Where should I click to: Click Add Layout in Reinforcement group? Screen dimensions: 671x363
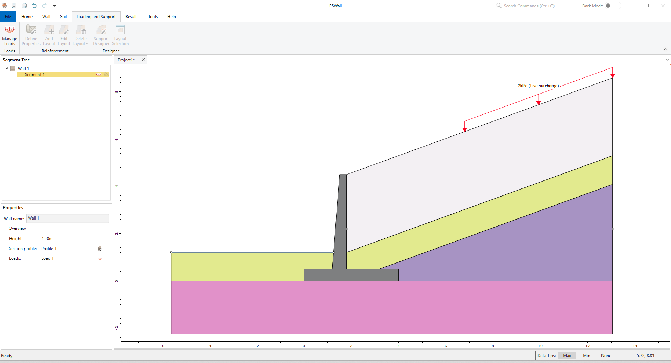click(x=49, y=35)
